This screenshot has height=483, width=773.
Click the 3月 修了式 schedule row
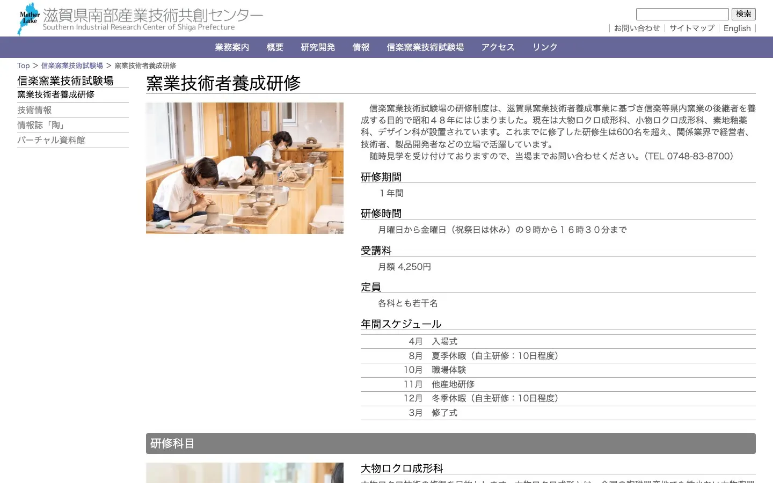558,413
